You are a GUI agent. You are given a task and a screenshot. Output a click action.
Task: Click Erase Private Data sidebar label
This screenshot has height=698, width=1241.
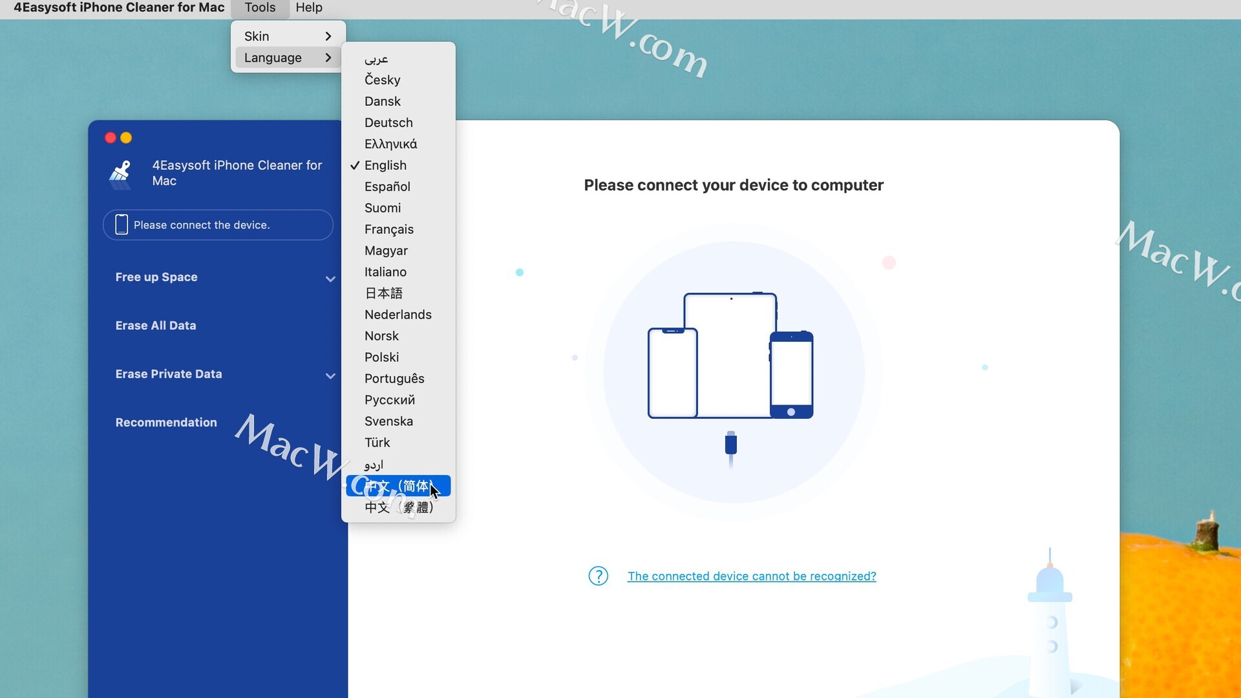[169, 374]
